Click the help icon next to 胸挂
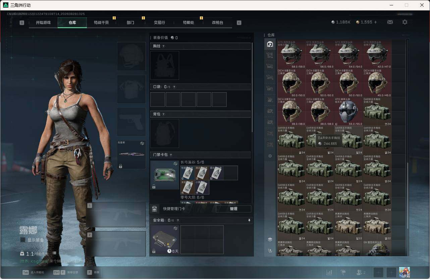The width and height of the screenshot is (430, 279). (164, 46)
